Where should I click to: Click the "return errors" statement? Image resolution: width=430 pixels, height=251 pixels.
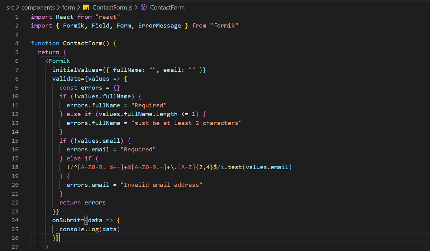tap(82, 202)
